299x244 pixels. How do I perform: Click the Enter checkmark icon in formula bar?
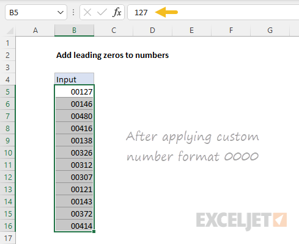(x=102, y=12)
